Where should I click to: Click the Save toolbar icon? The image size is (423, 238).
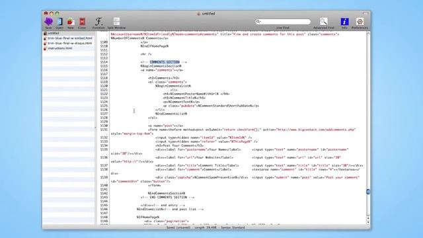click(x=48, y=22)
